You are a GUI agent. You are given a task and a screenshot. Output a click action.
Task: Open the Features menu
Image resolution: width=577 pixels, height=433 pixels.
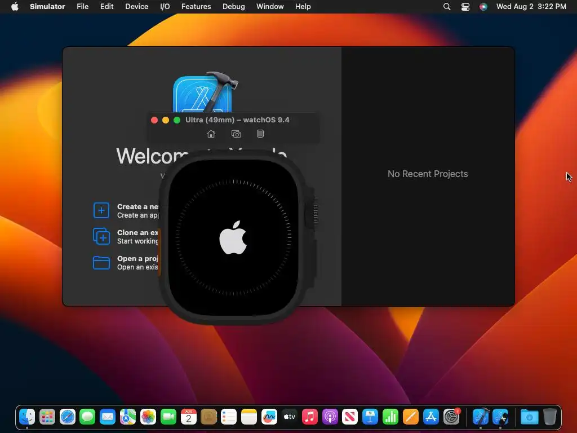pyautogui.click(x=196, y=7)
